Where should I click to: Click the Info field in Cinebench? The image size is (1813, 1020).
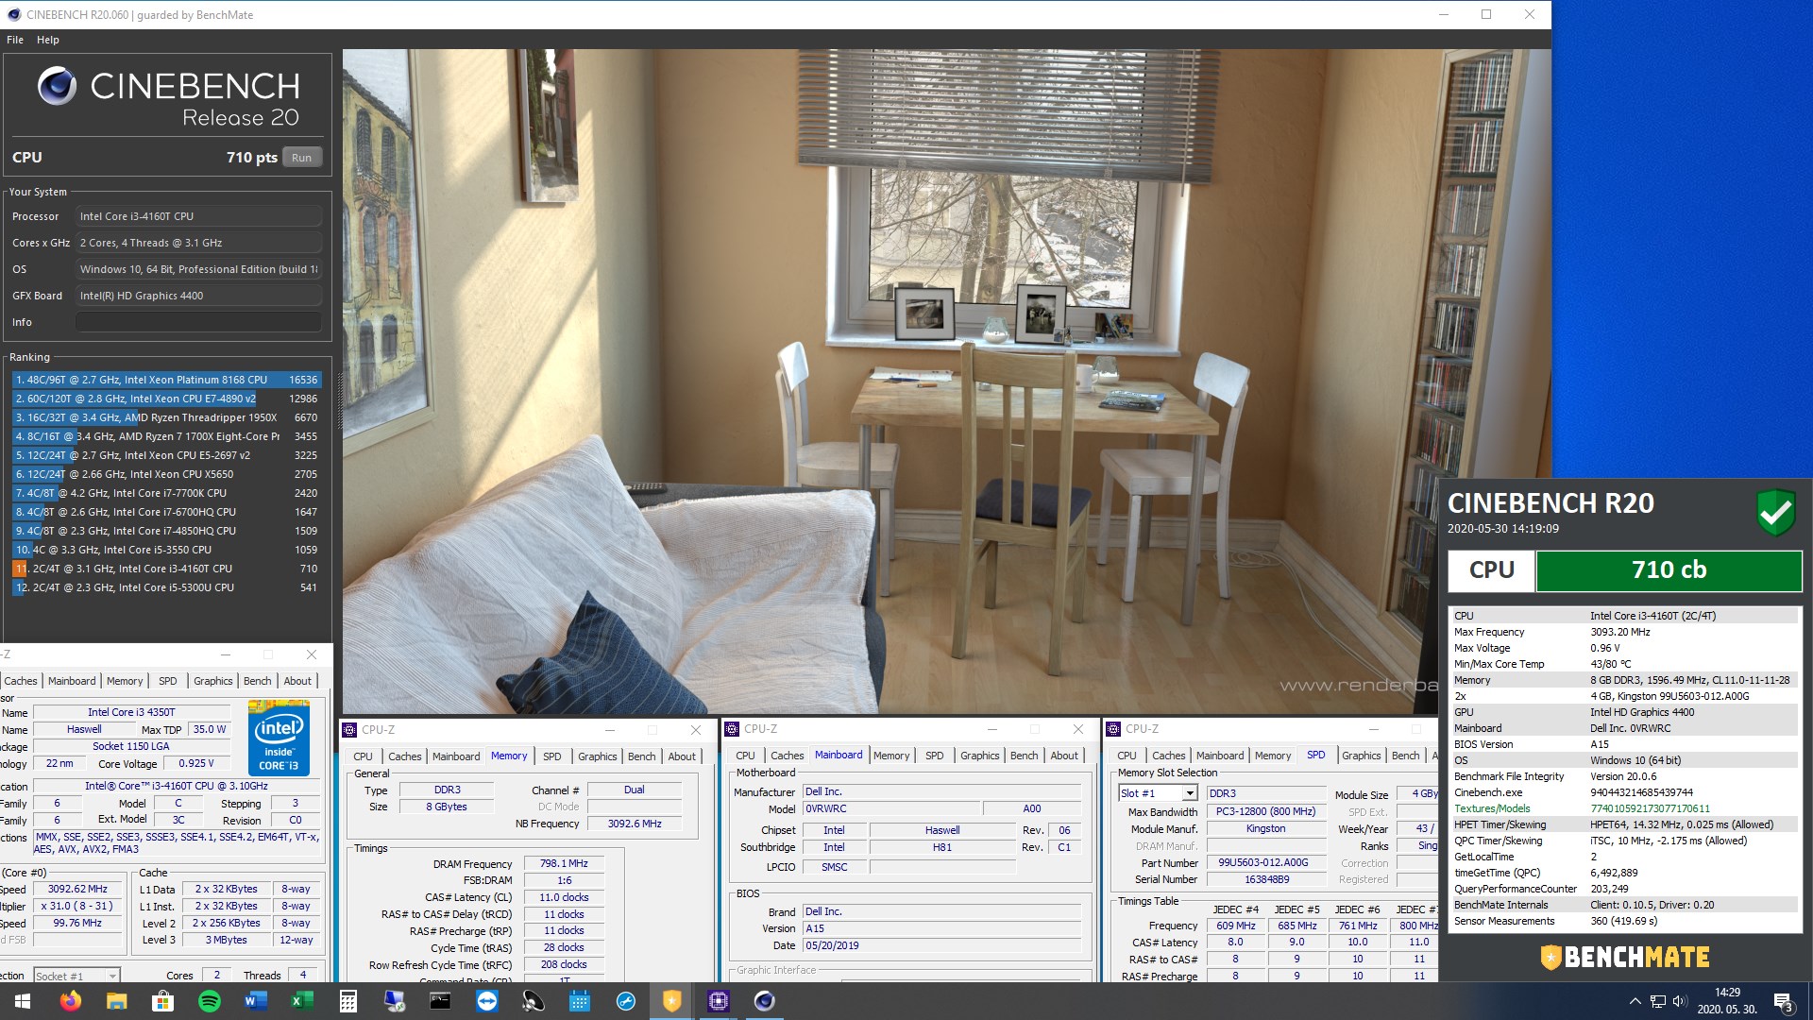click(198, 322)
